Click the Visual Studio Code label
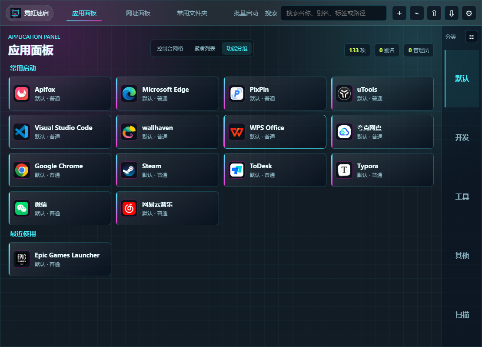Viewport: 482px width, 347px height. (63, 128)
